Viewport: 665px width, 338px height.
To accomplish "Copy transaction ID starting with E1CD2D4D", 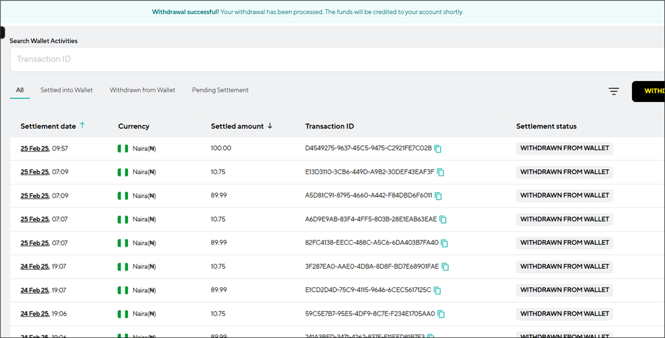I will 437,290.
